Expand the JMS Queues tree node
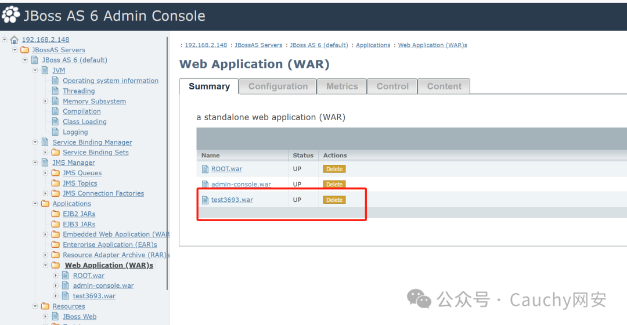Screen dimensions: 627x325 (x=46, y=173)
